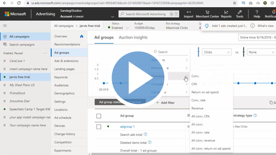This screenshot has height=155, width=276.
Task: Click the strategy type help icon
Action: click(255, 115)
